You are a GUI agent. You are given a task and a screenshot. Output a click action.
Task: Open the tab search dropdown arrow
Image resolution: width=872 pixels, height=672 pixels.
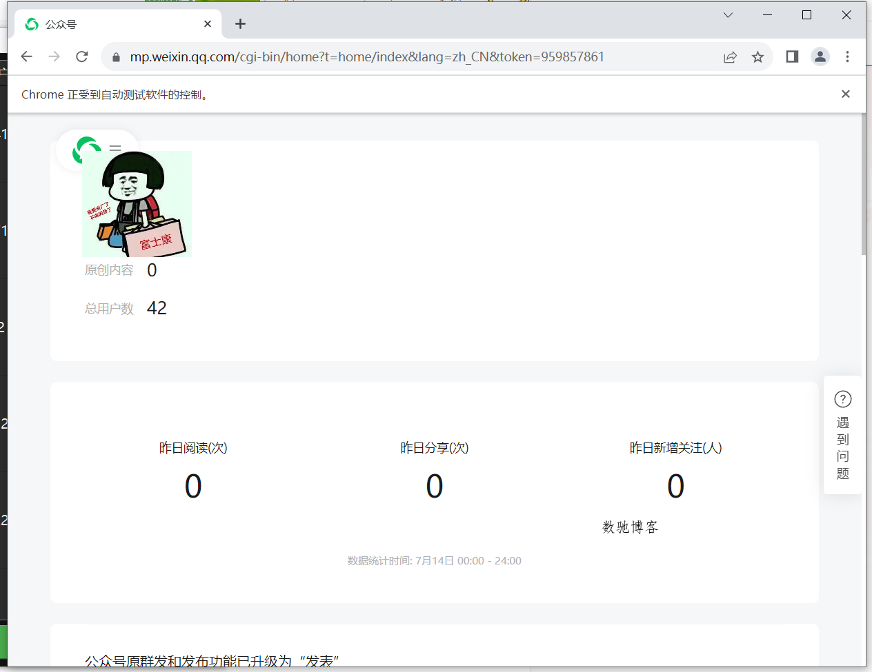728,15
